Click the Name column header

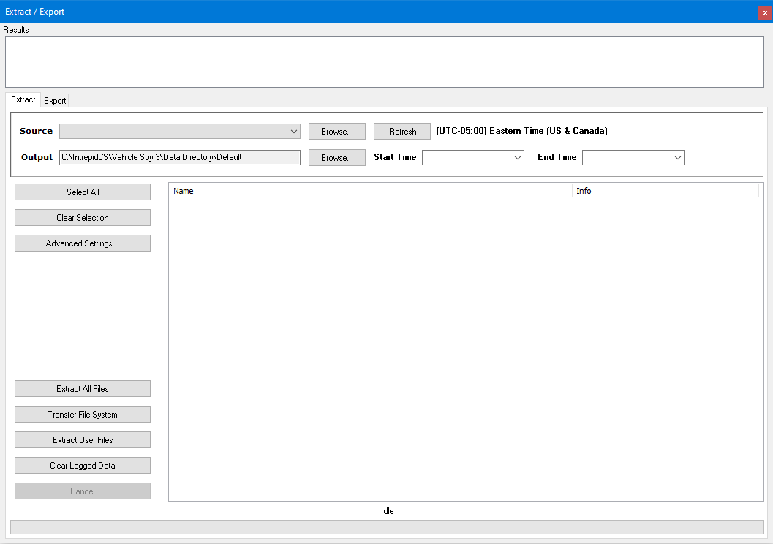pos(370,191)
